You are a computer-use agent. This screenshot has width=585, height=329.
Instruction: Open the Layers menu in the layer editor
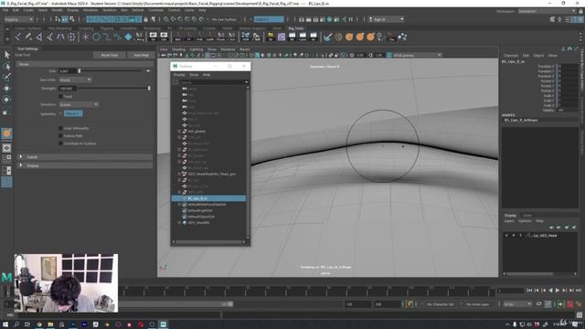509,221
